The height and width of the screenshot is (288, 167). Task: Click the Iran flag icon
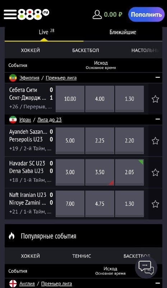coord(13,120)
